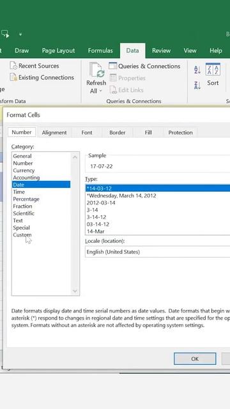
Task: Open Customize Quick Access Toolbar dropdown
Action: 20,34
